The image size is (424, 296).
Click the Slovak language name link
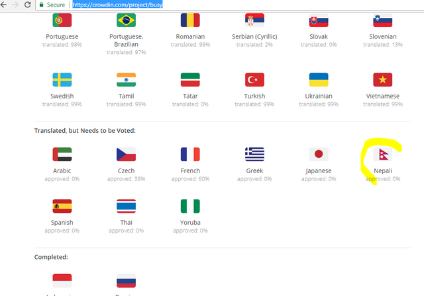[319, 36]
